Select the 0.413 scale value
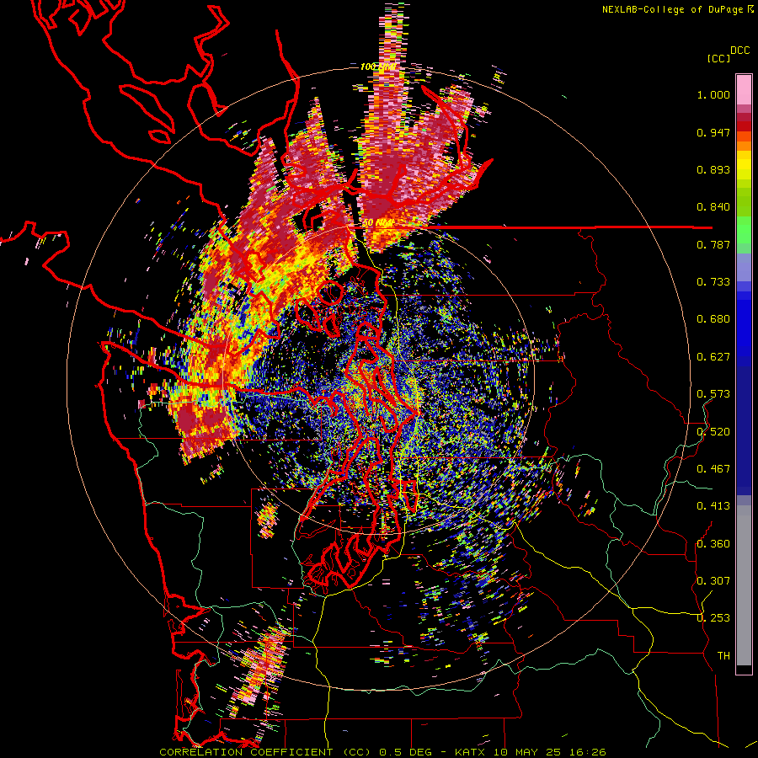Screen dimensions: 758x758 713,506
